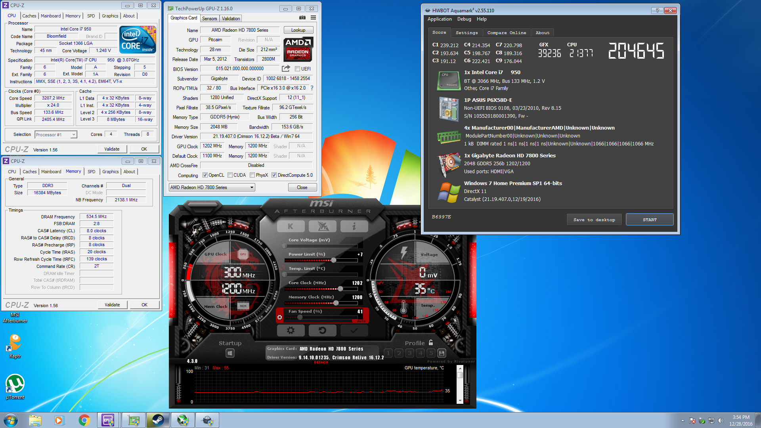Open the Validation tab in GPU-Z
Image resolution: width=761 pixels, height=428 pixels.
(x=231, y=19)
